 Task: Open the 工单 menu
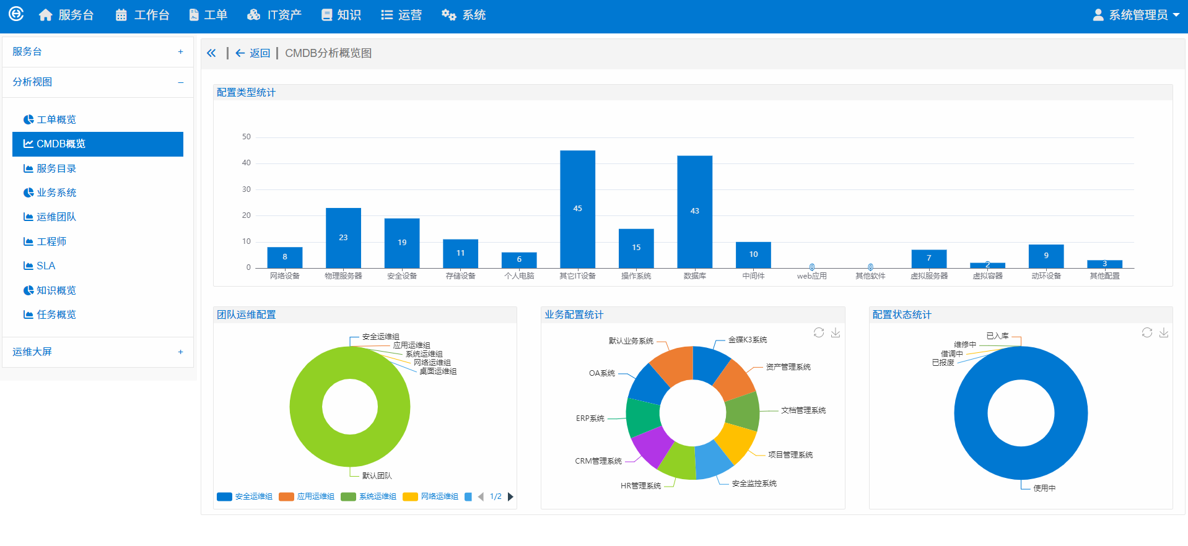click(x=208, y=15)
